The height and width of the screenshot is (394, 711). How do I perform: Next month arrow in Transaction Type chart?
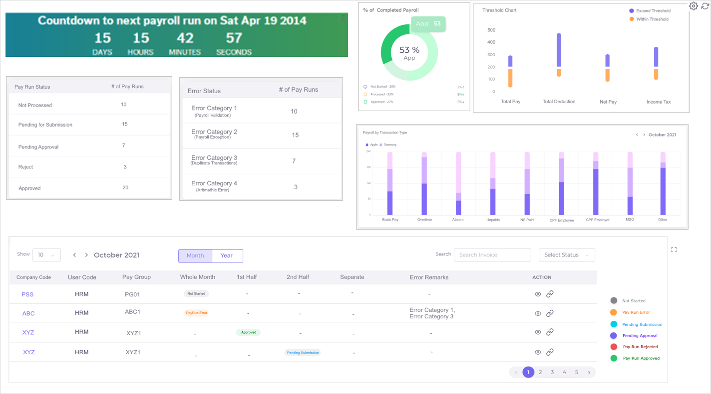[x=644, y=135]
